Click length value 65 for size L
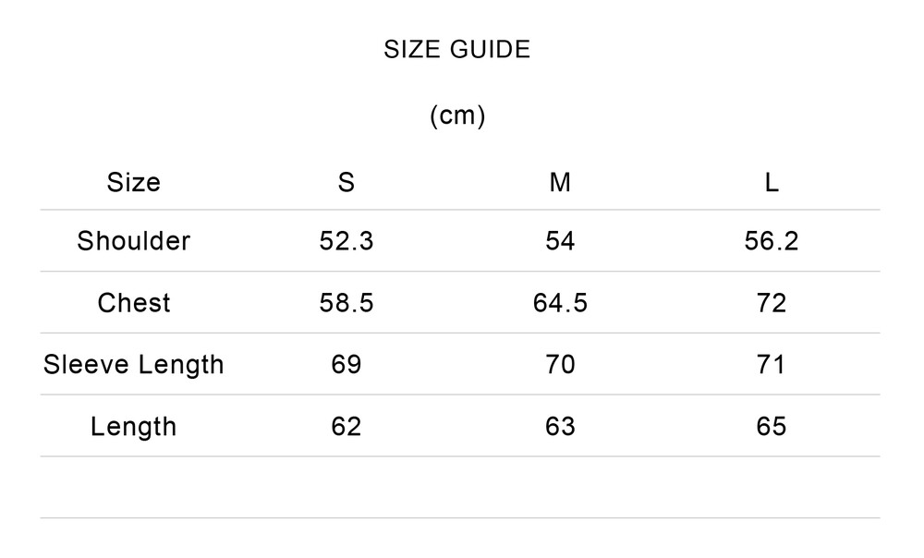This screenshot has height=558, width=924. pos(772,427)
